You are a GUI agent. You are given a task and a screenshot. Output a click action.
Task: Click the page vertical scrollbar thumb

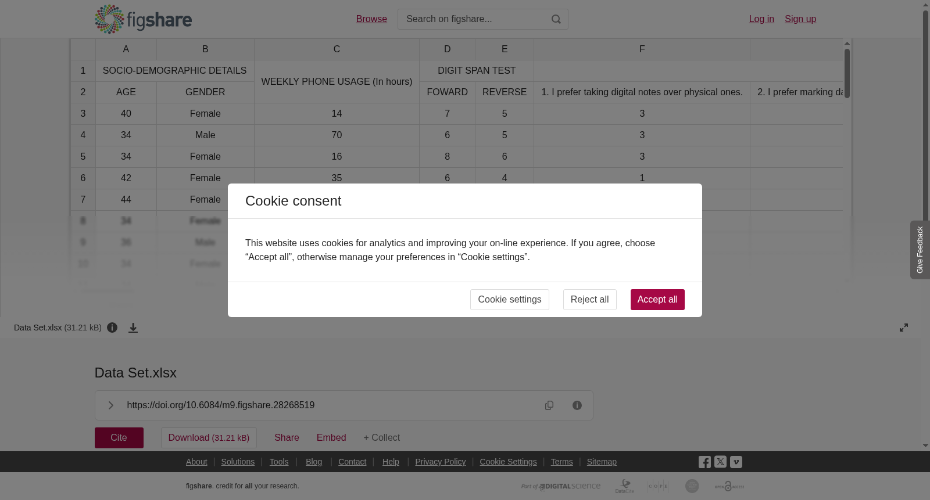pyautogui.click(x=926, y=119)
